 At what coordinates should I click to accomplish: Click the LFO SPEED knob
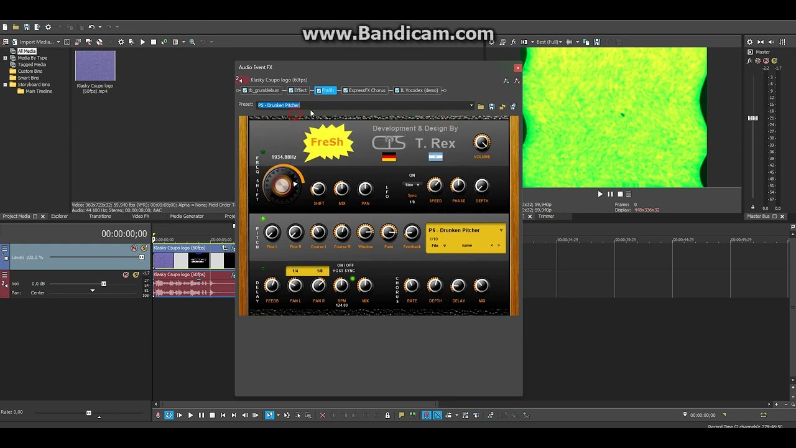435,185
